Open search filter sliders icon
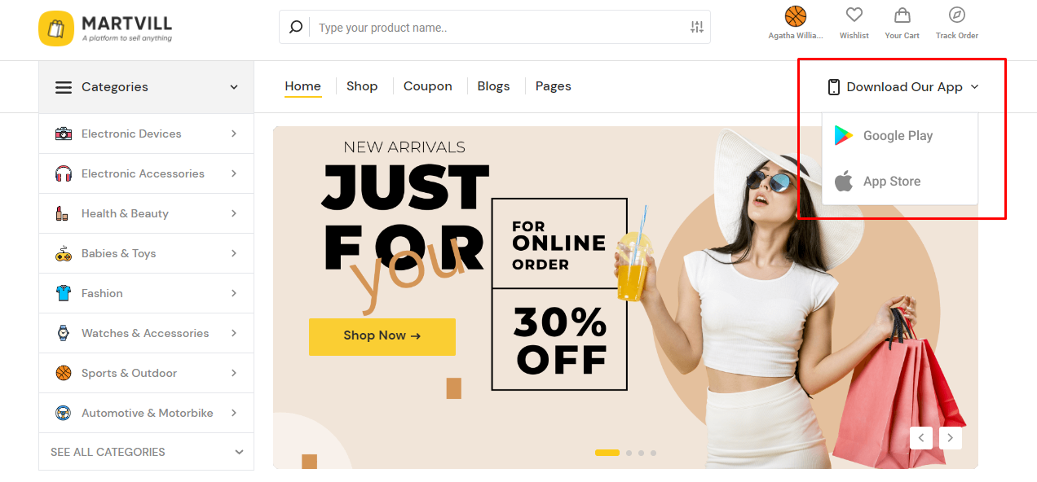This screenshot has width=1037, height=482. point(696,27)
